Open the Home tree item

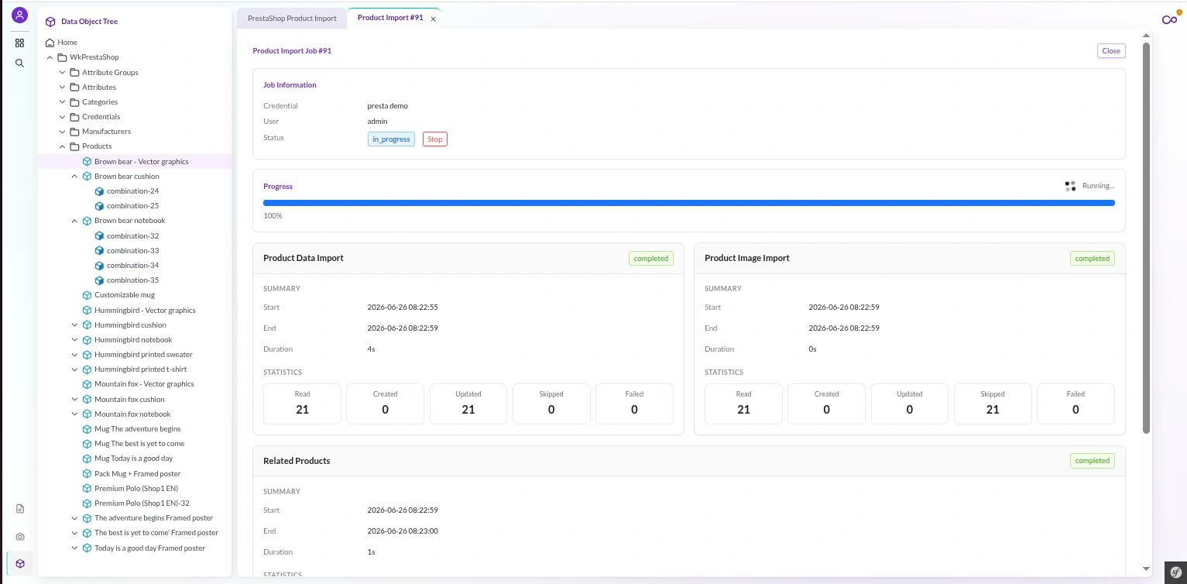(x=67, y=43)
